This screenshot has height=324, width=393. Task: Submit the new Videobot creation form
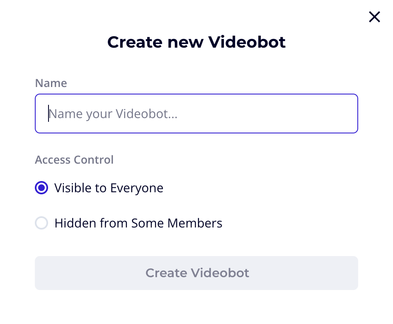[196, 273]
